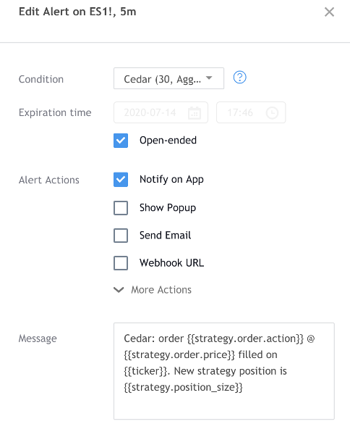350x424 pixels.
Task: Enable the Show Popup checkbox
Action: [121, 208]
